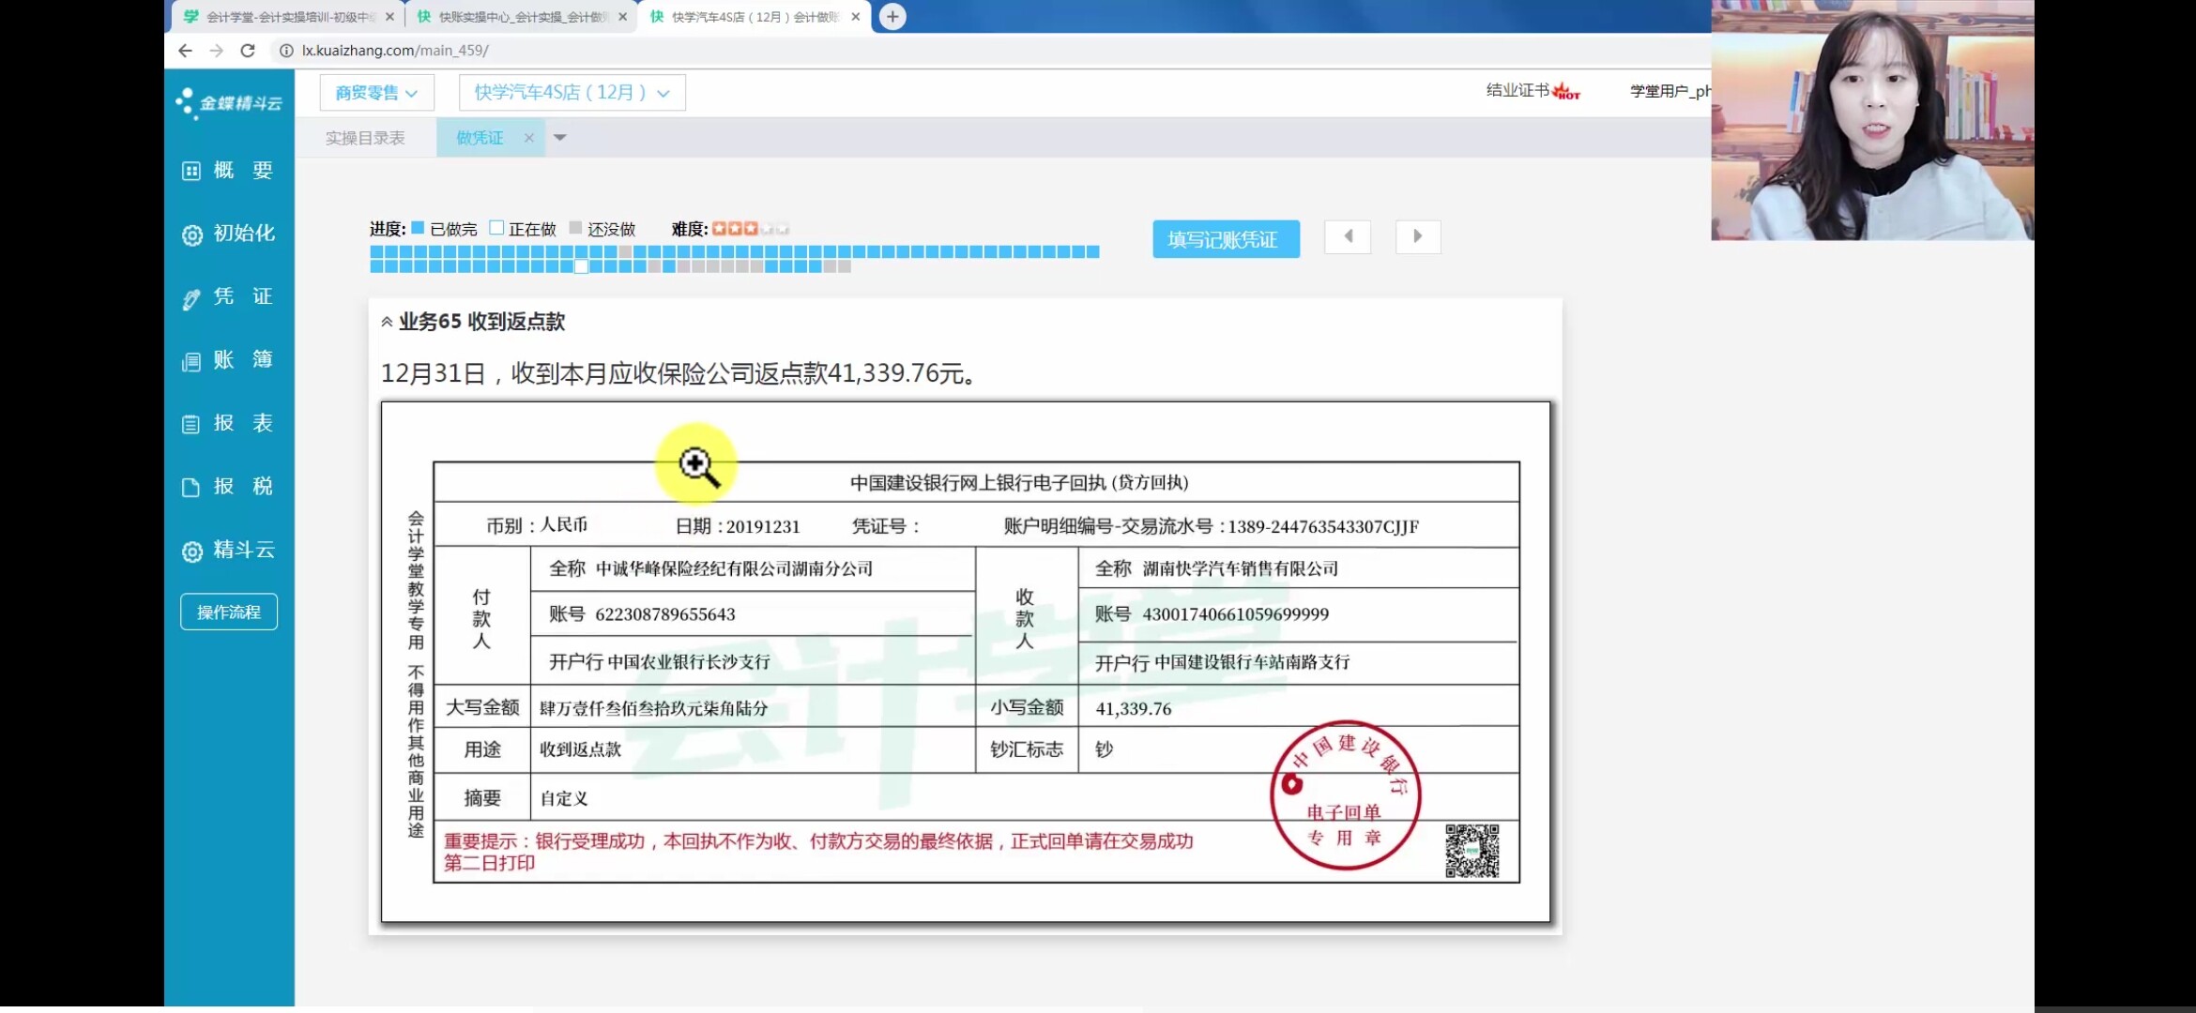Click the white in-progress square in progress grid
Image resolution: width=2196 pixels, height=1013 pixels.
pyautogui.click(x=581, y=266)
